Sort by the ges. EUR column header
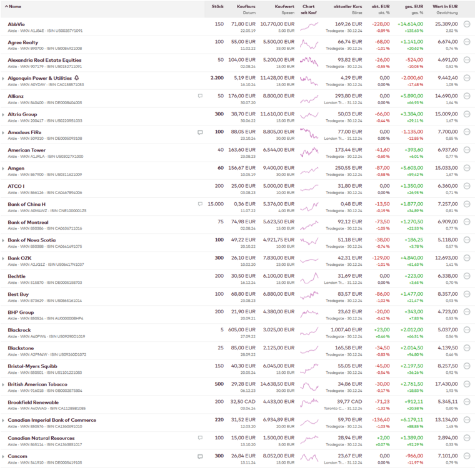The width and height of the screenshot is (475, 468). pos(414,6)
